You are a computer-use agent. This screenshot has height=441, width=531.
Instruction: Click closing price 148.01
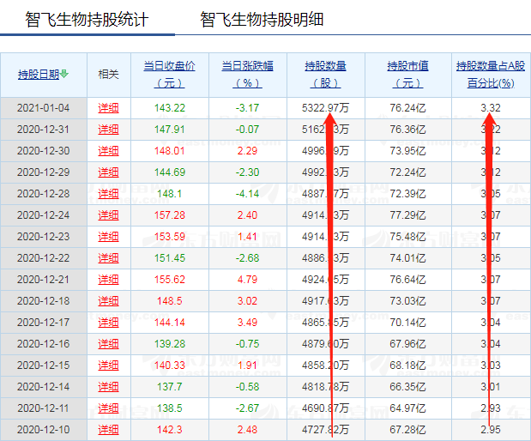click(x=170, y=151)
